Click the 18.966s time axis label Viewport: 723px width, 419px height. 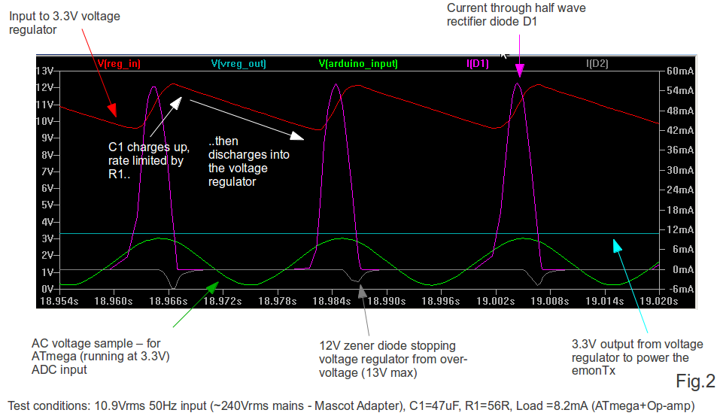169,301
